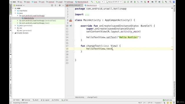Click the tool window quick-access icon in status bar
The height and width of the screenshot is (104, 185).
(x=11, y=103)
